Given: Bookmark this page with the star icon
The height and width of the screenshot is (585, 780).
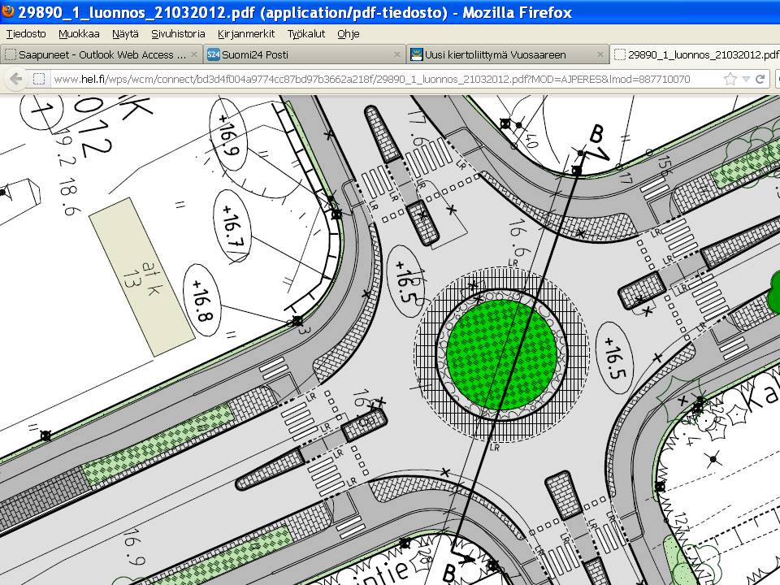Looking at the screenshot, I should [730, 79].
